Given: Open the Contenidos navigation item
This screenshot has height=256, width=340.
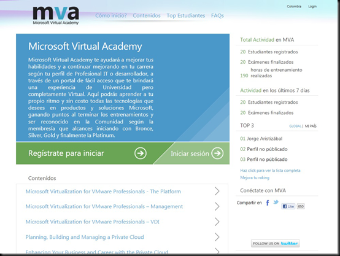Looking at the screenshot, I should pyautogui.click(x=147, y=15).
